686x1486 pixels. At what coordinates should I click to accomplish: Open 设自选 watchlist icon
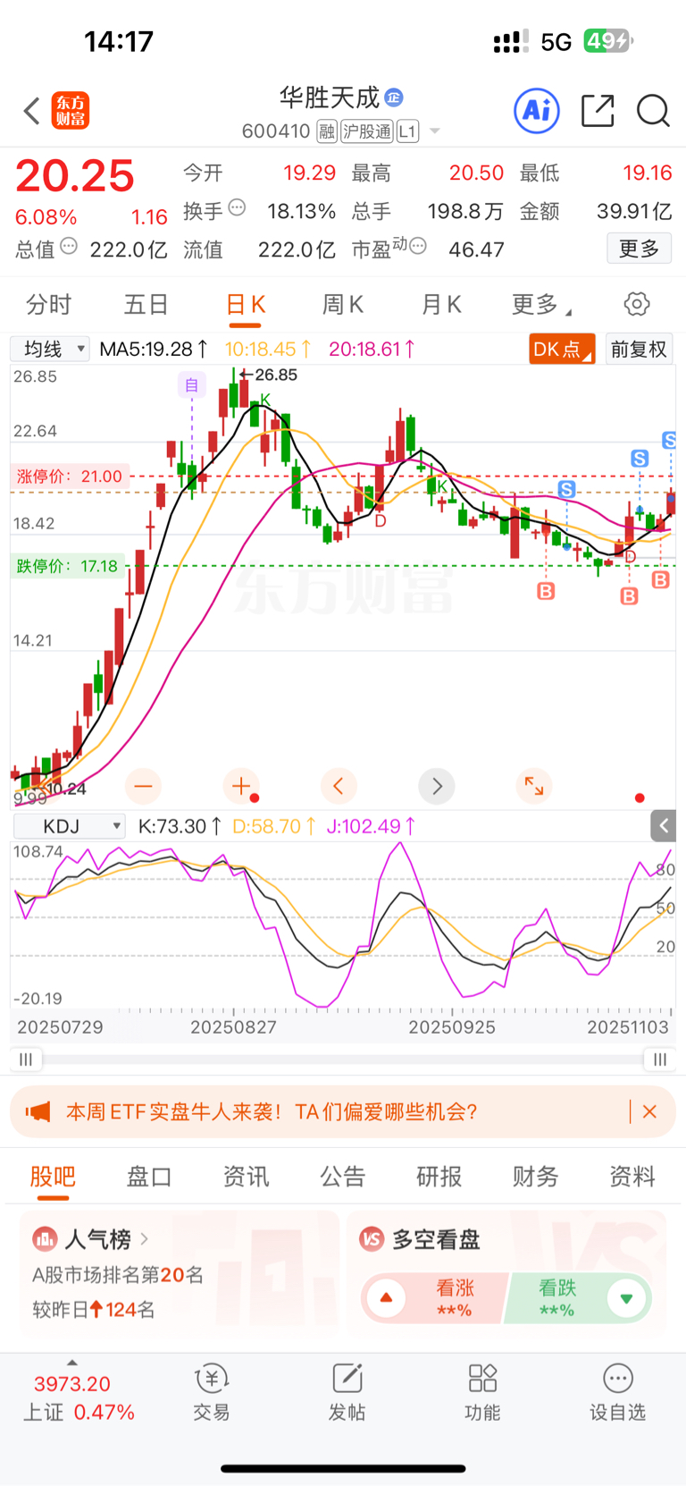(617, 1393)
